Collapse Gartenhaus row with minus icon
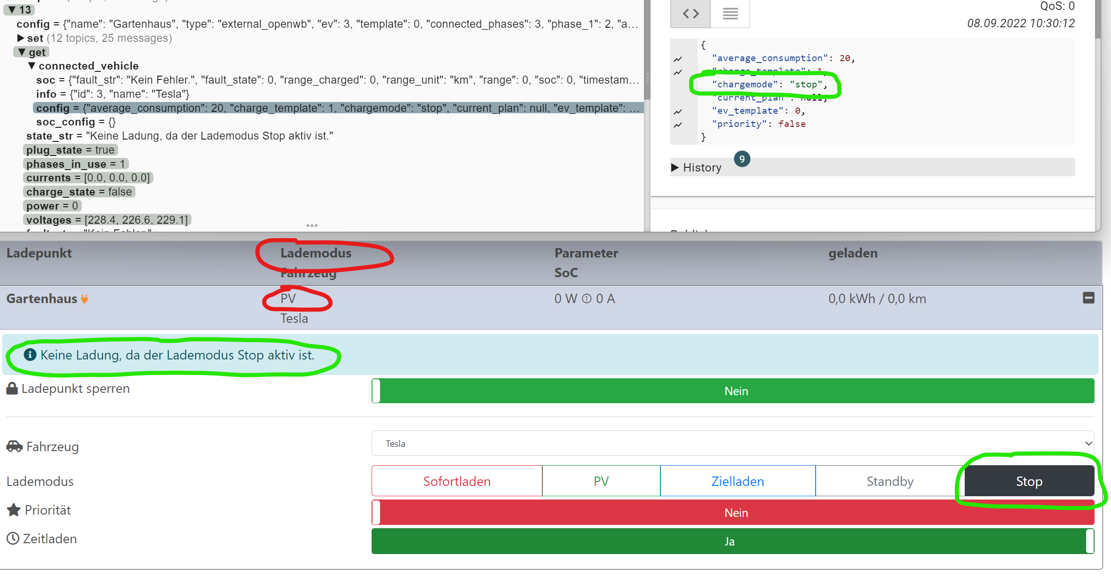 click(x=1088, y=298)
